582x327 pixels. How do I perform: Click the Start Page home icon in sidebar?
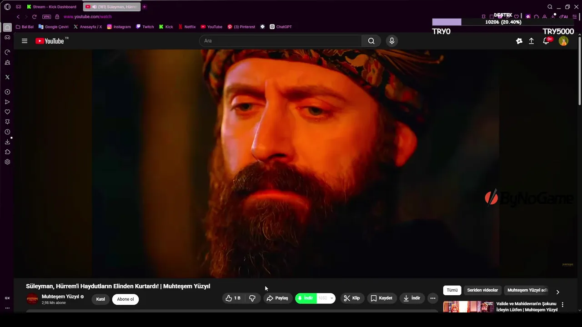[x=7, y=27]
